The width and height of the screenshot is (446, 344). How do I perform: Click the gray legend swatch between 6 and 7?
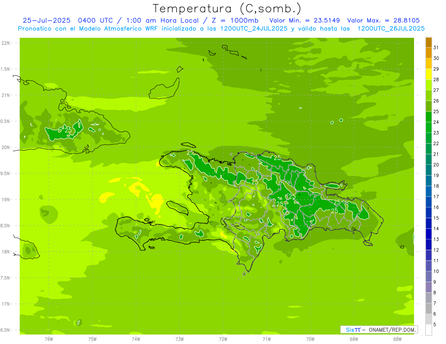click(429, 308)
